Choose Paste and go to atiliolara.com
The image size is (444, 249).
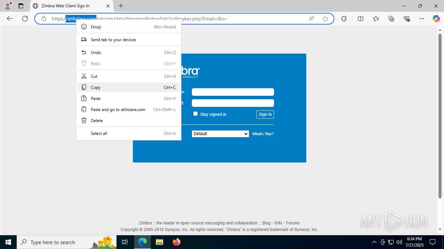click(x=129, y=110)
